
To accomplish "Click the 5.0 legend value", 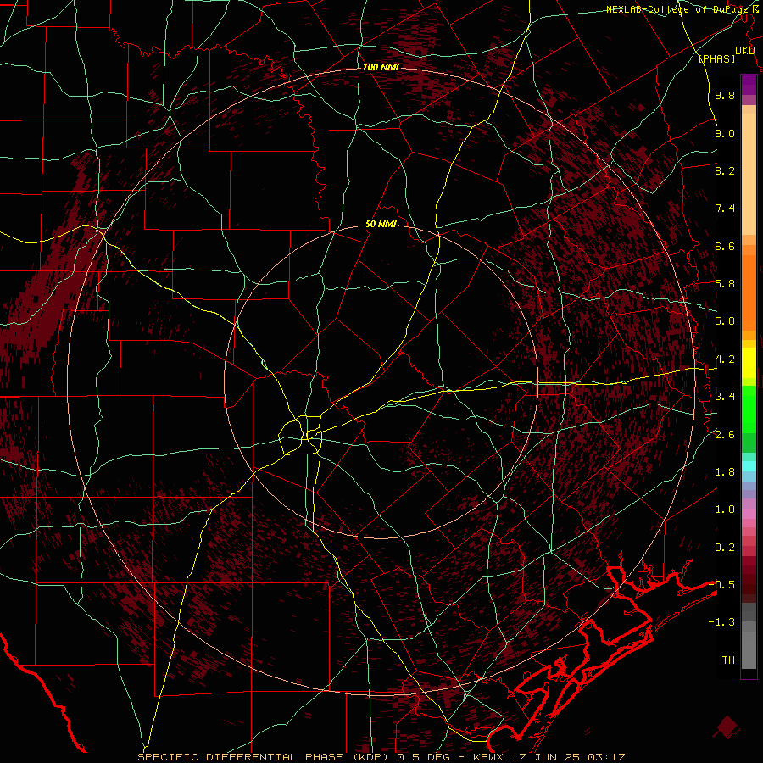I will [x=725, y=321].
